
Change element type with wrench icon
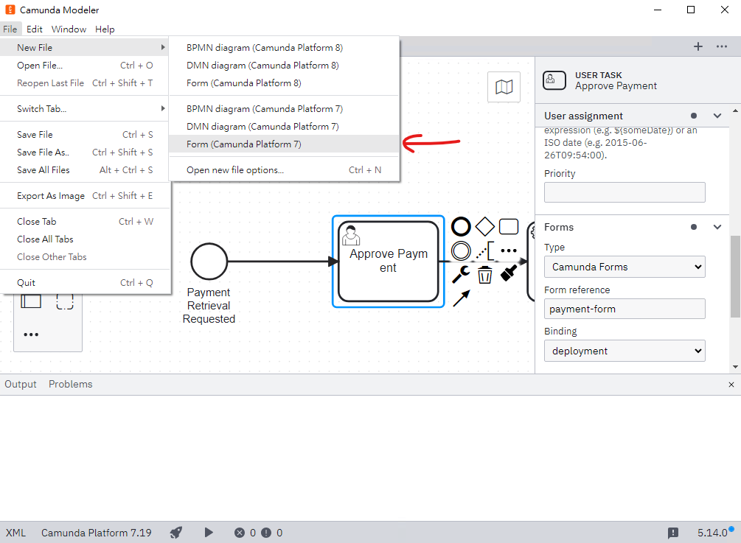(x=461, y=274)
